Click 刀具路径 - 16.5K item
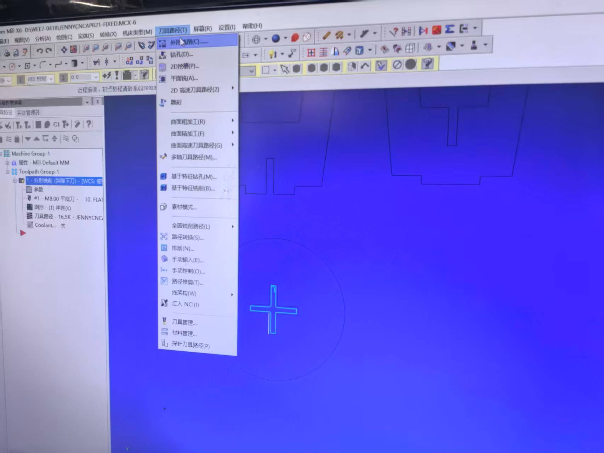This screenshot has width=604, height=453. (x=69, y=217)
